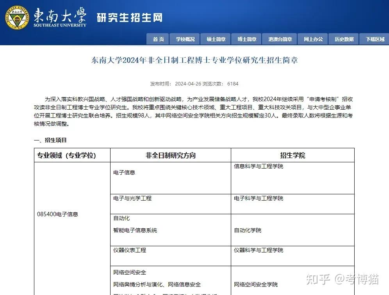The width and height of the screenshot is (389, 295).
Task: Open the 网上办公 navigation tab
Action: [x=313, y=39]
